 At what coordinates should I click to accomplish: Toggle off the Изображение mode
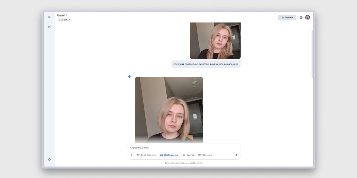pos(169,155)
